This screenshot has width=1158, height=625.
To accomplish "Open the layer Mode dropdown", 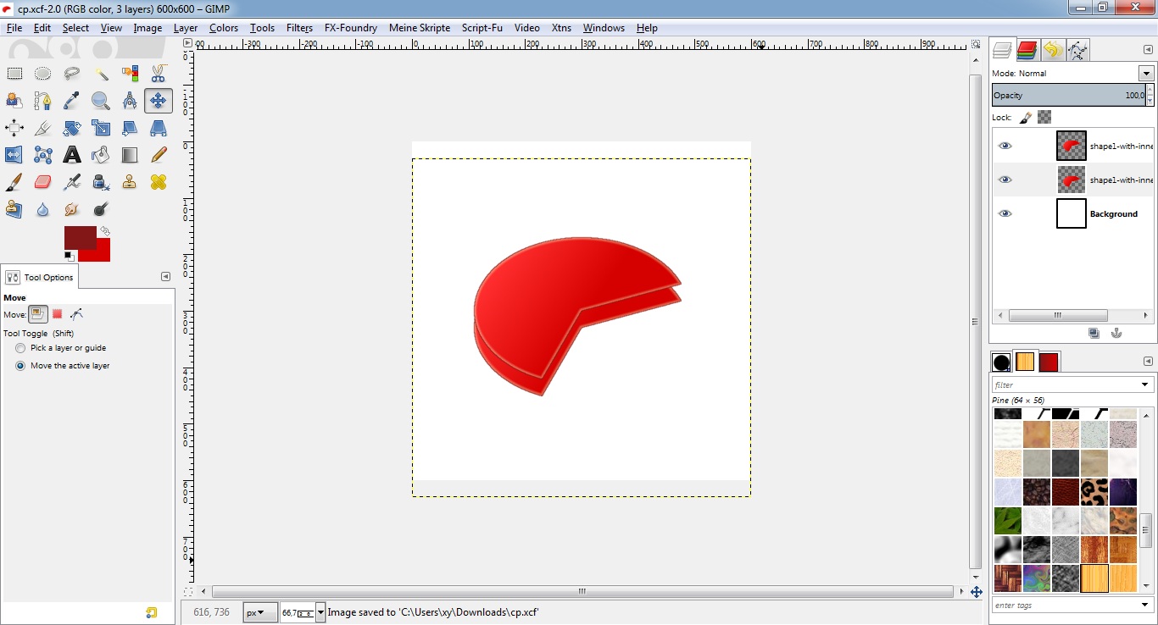I will click(1146, 73).
